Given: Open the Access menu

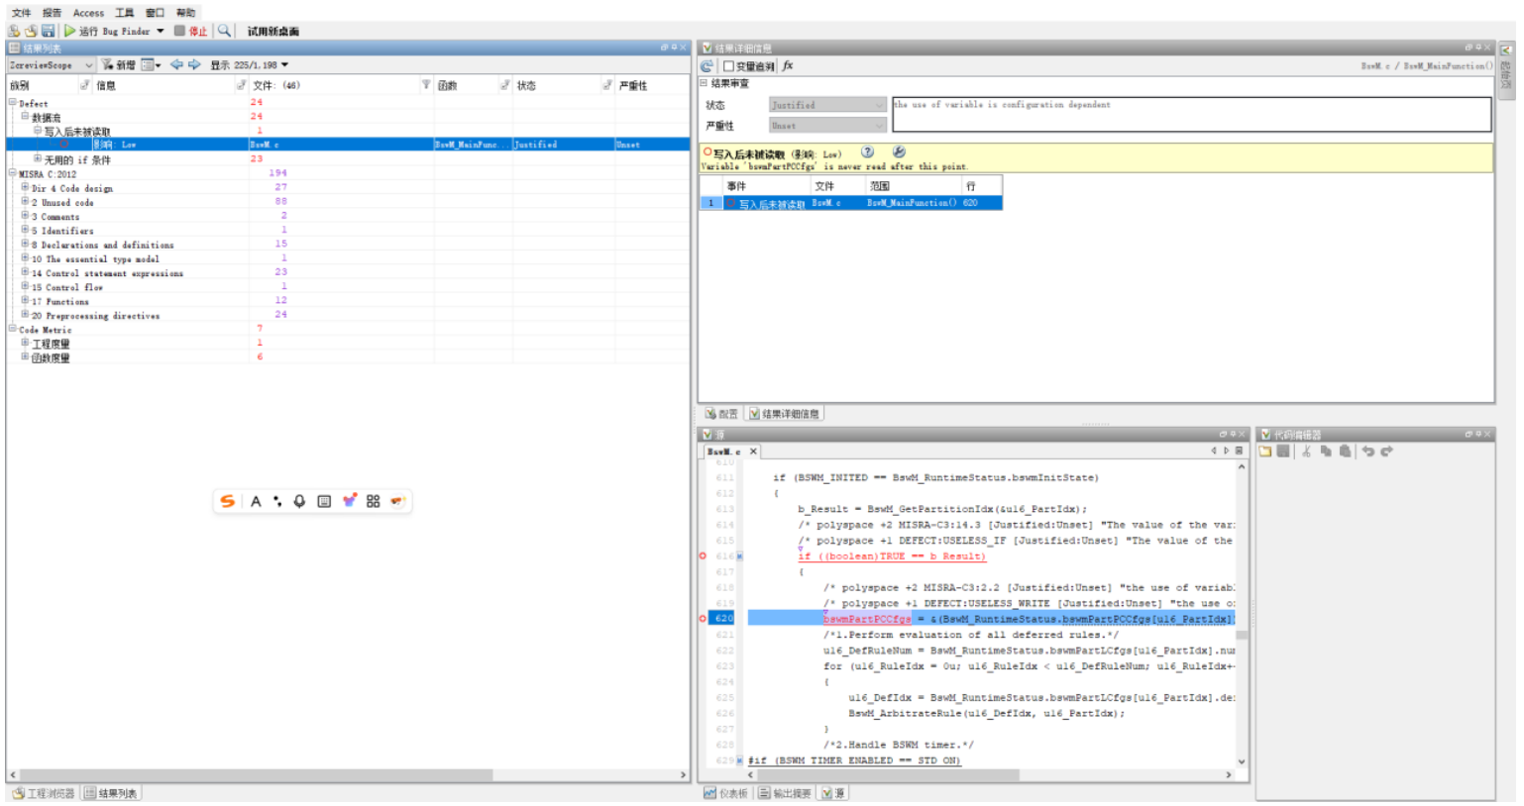Looking at the screenshot, I should click(x=88, y=13).
